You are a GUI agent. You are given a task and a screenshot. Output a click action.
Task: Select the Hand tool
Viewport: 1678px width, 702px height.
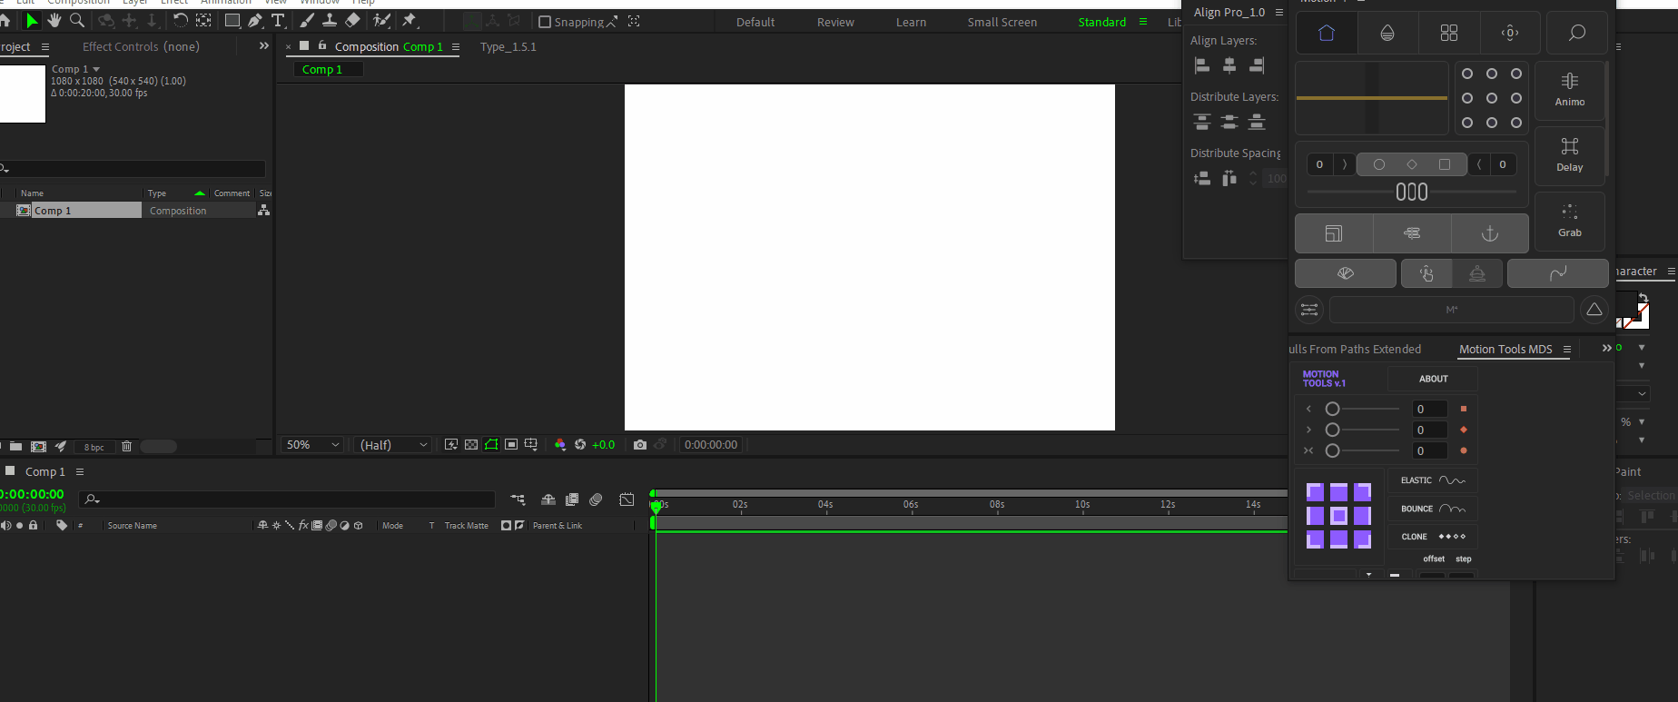(x=54, y=20)
